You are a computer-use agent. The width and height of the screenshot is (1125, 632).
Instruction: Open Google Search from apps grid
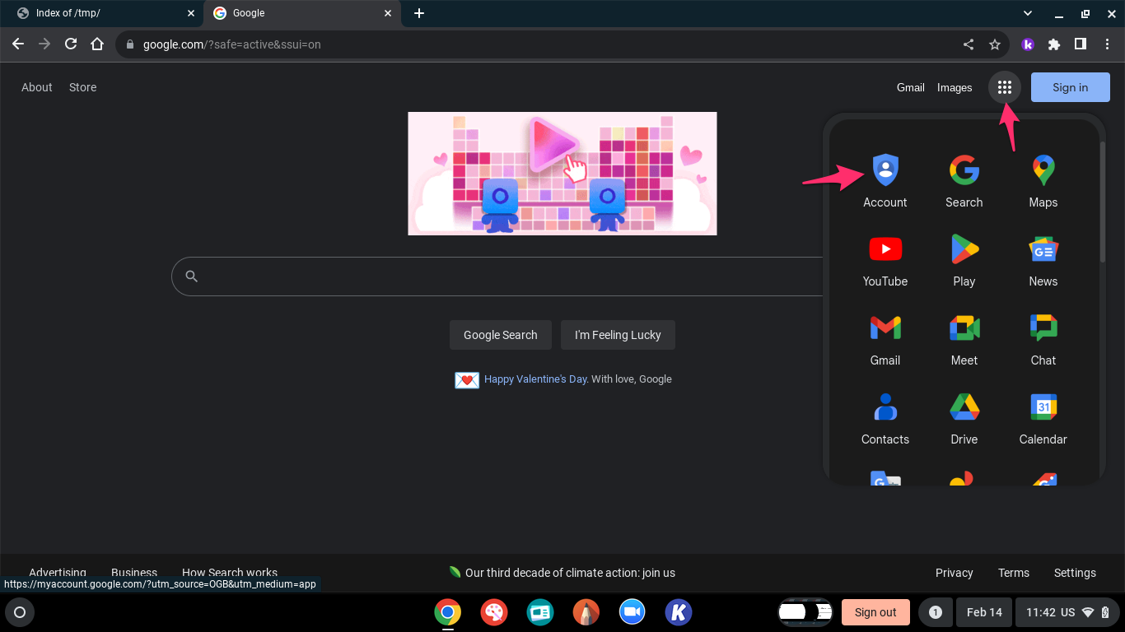[964, 180]
